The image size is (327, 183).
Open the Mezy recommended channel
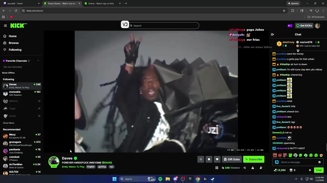(22, 136)
